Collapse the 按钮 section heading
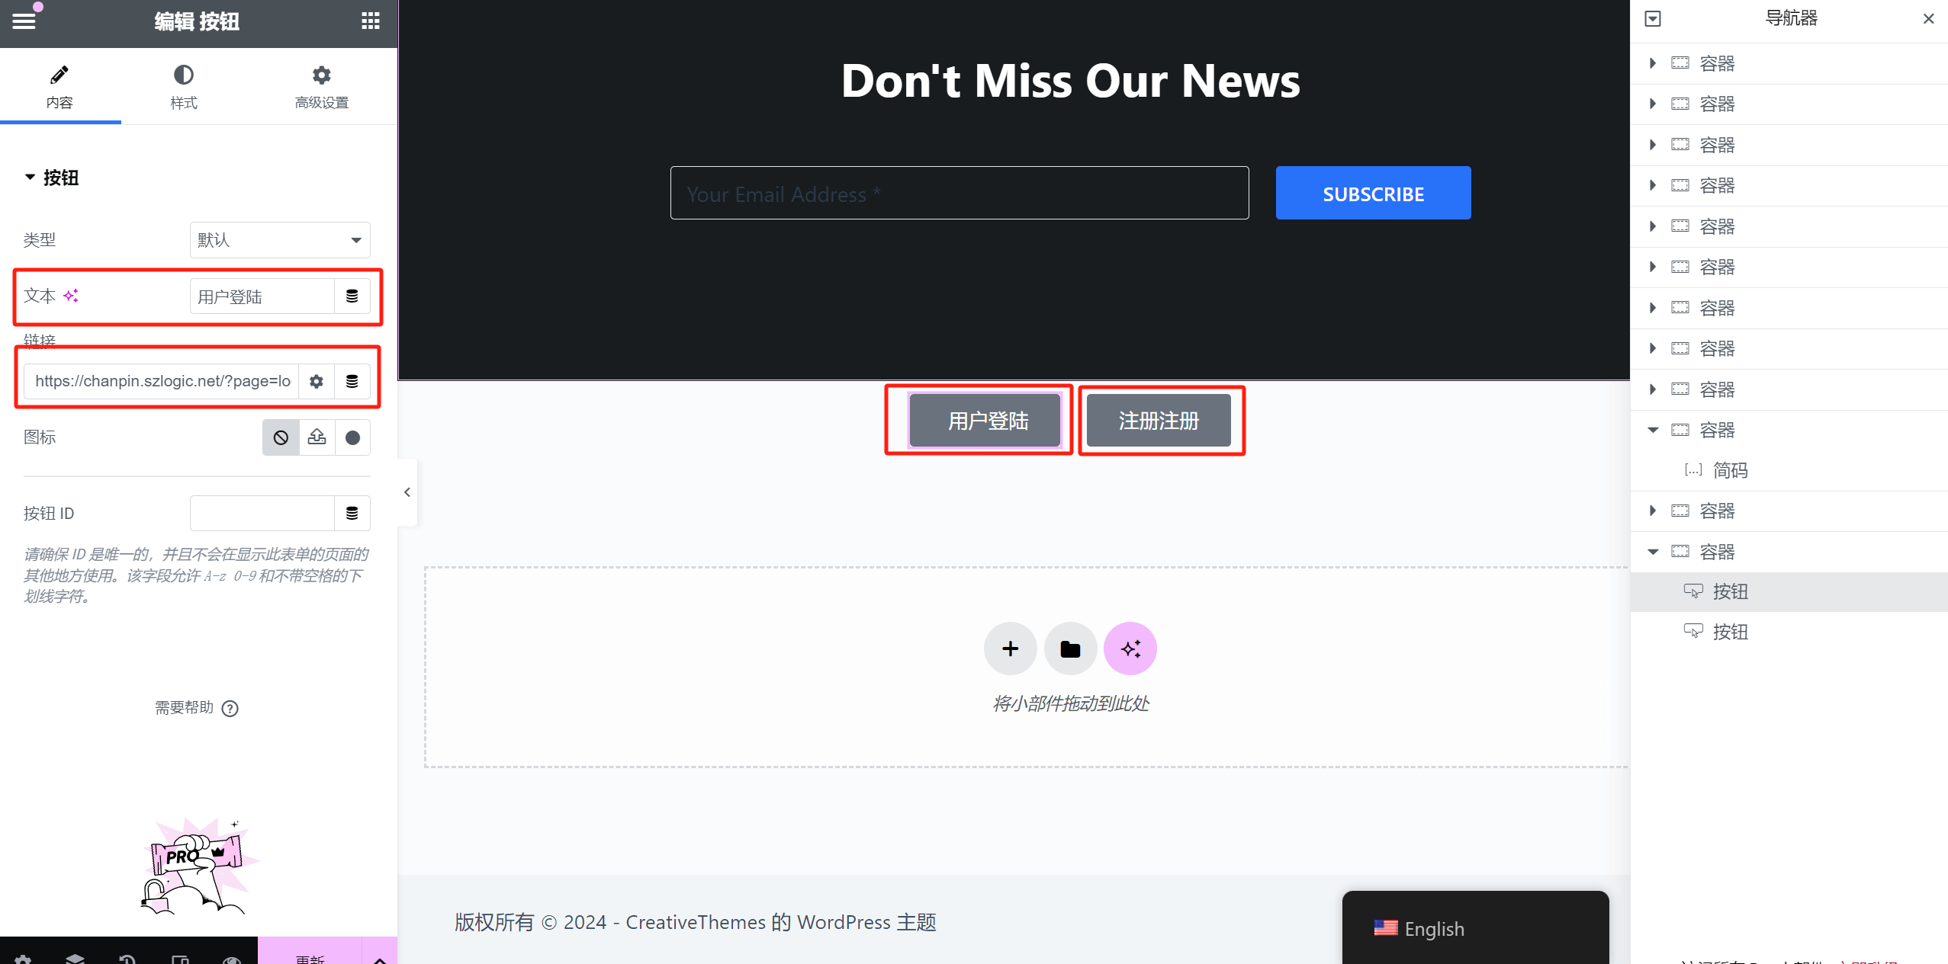Screen dimensions: 1948x964 52,178
